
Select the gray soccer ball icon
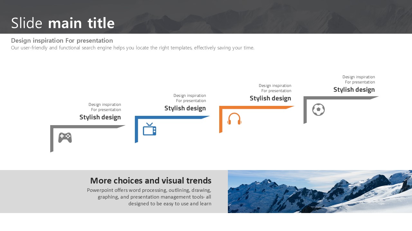pos(318,110)
